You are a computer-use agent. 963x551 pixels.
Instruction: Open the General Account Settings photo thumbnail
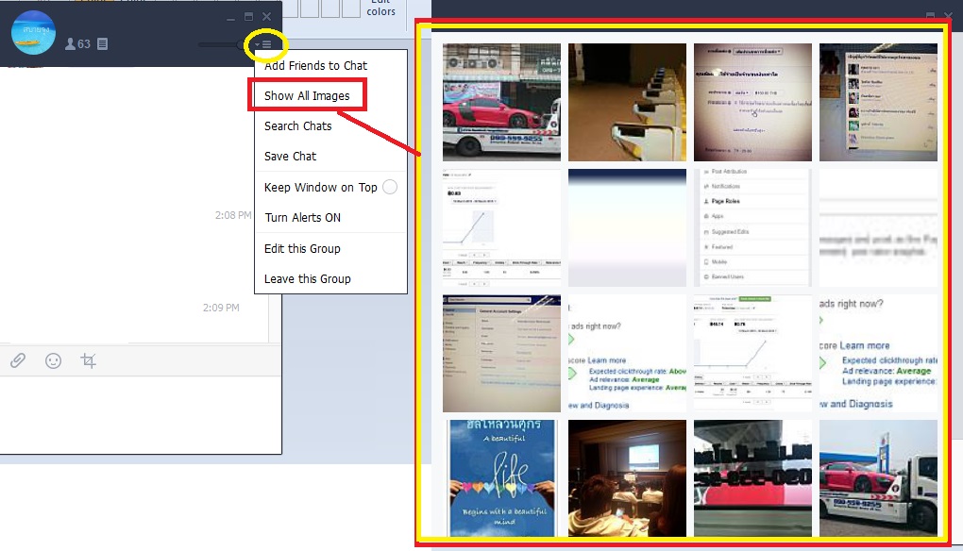(501, 354)
